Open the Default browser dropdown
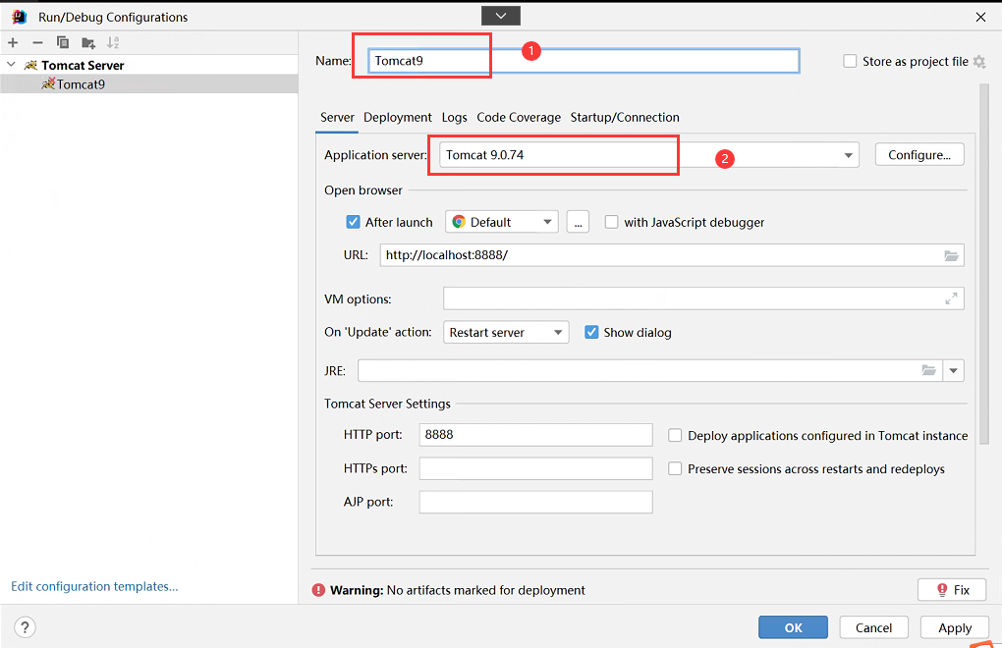1002x648 pixels. pos(502,222)
